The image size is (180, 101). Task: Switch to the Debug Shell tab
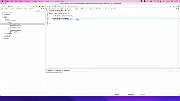[66, 70]
